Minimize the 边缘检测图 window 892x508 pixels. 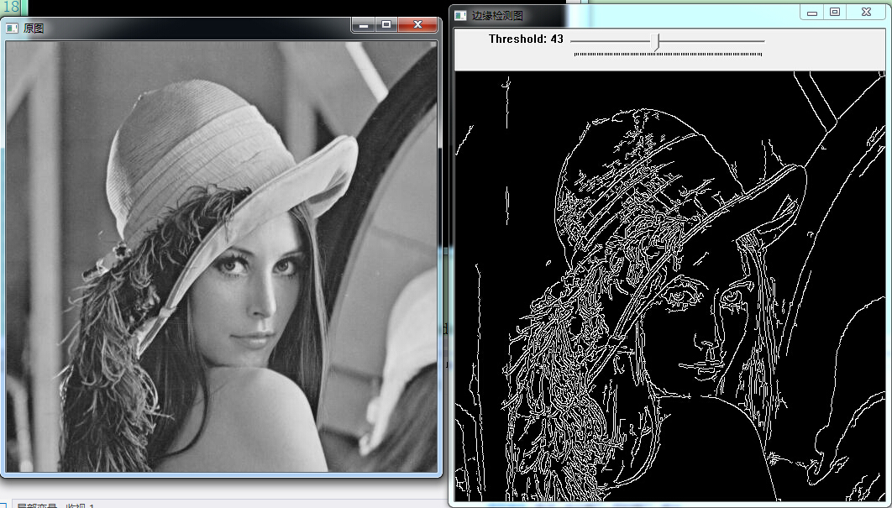click(x=812, y=13)
